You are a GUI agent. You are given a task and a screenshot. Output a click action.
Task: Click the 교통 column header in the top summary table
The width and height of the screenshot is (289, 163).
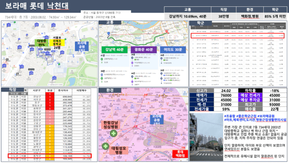pos(188,9)
